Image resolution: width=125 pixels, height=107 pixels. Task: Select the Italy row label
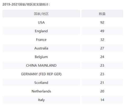(x=41, y=100)
